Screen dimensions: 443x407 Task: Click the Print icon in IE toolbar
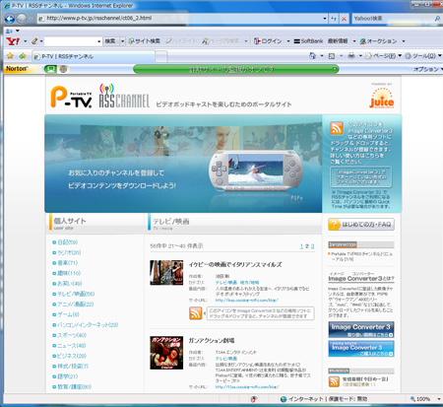351,56
